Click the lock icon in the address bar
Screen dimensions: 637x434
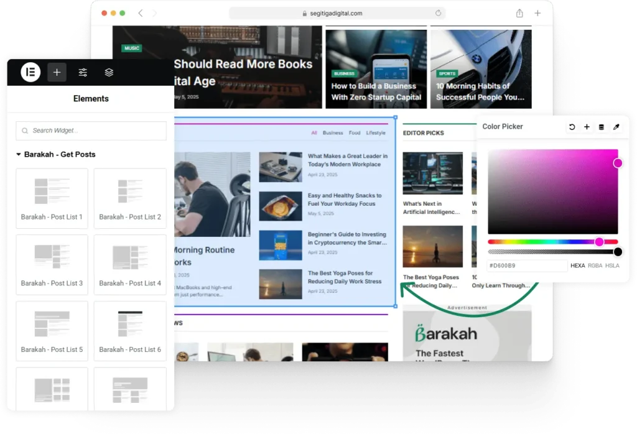(x=305, y=14)
